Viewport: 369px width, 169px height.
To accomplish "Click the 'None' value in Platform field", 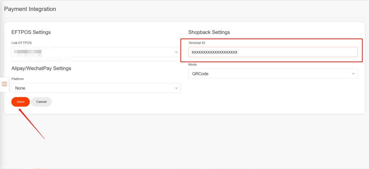I will [x=20, y=88].
